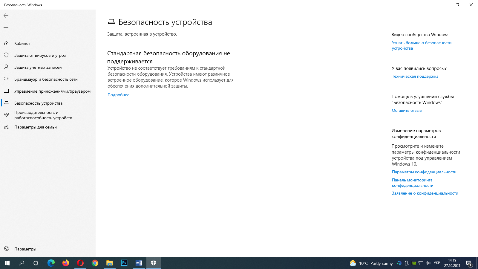The height and width of the screenshot is (269, 478).
Task: Click Windows Security shield taskbar icon
Action: [154, 263]
